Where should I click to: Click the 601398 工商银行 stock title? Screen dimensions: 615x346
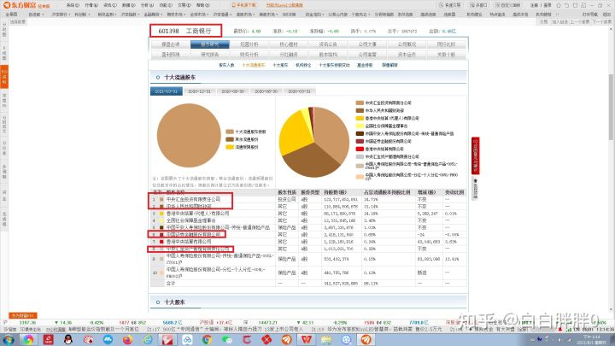184,31
